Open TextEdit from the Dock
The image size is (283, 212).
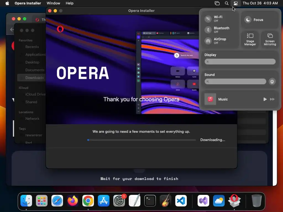135,201
